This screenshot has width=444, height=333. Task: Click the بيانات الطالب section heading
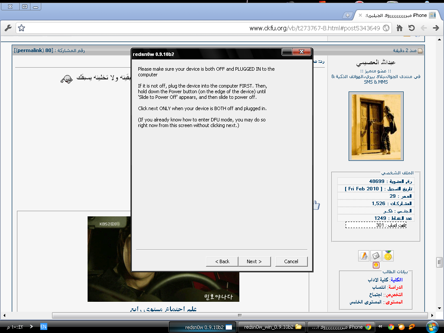(x=395, y=272)
